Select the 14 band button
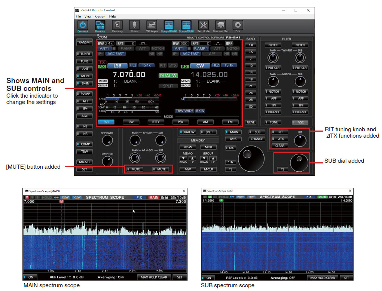 tap(251, 72)
